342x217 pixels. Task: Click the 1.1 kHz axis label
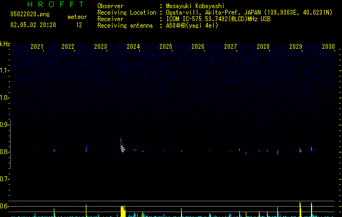4,71
